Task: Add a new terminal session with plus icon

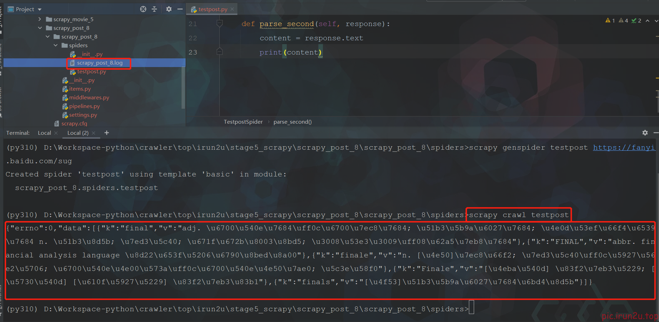Action: click(x=107, y=133)
